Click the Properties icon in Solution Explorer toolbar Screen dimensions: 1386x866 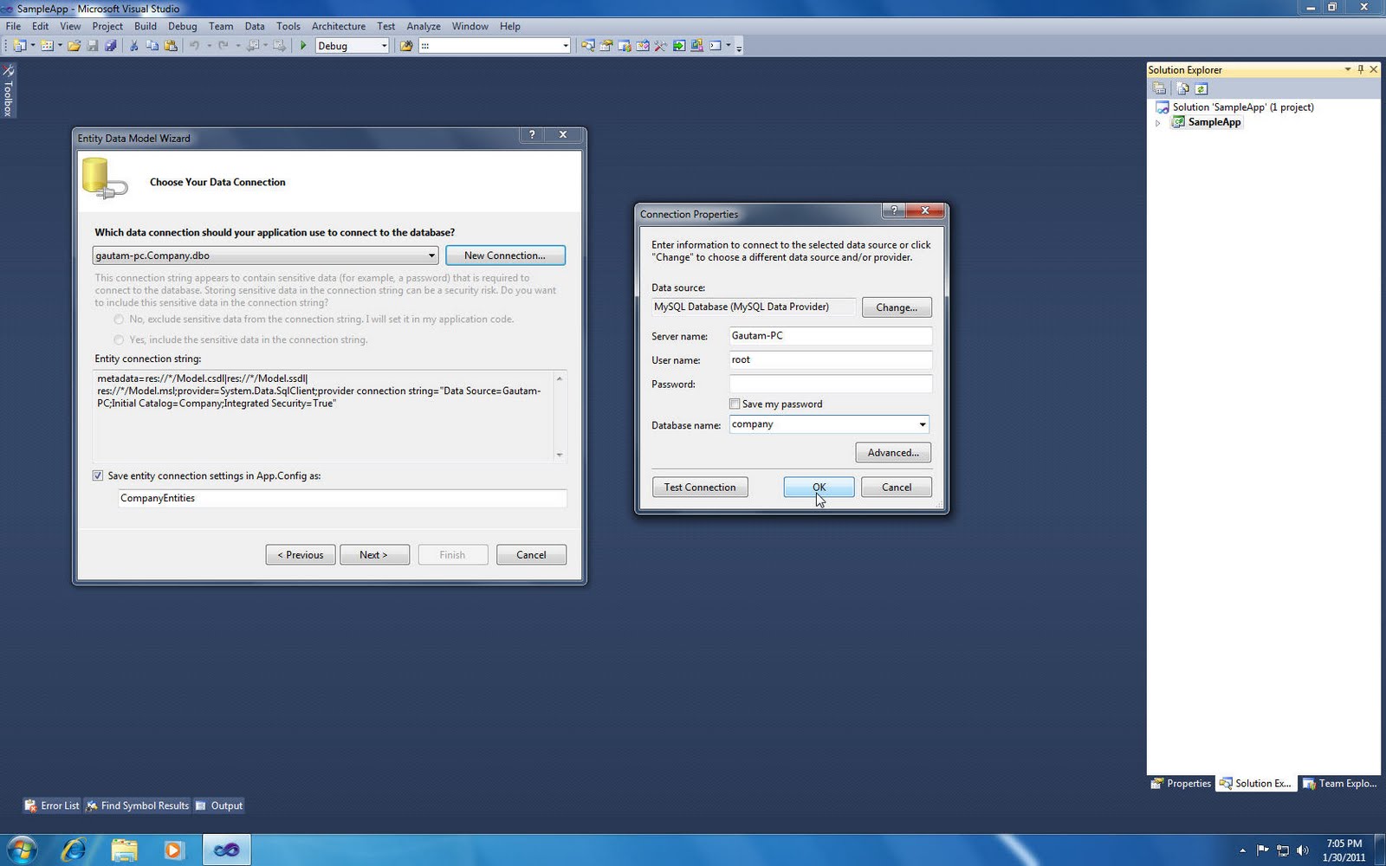[x=1159, y=88]
